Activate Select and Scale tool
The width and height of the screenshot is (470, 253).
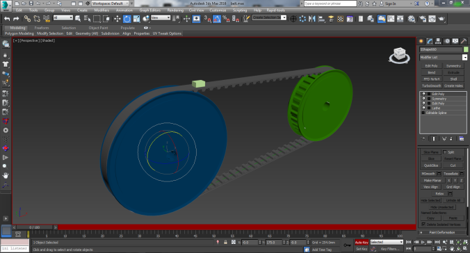tap(136, 19)
